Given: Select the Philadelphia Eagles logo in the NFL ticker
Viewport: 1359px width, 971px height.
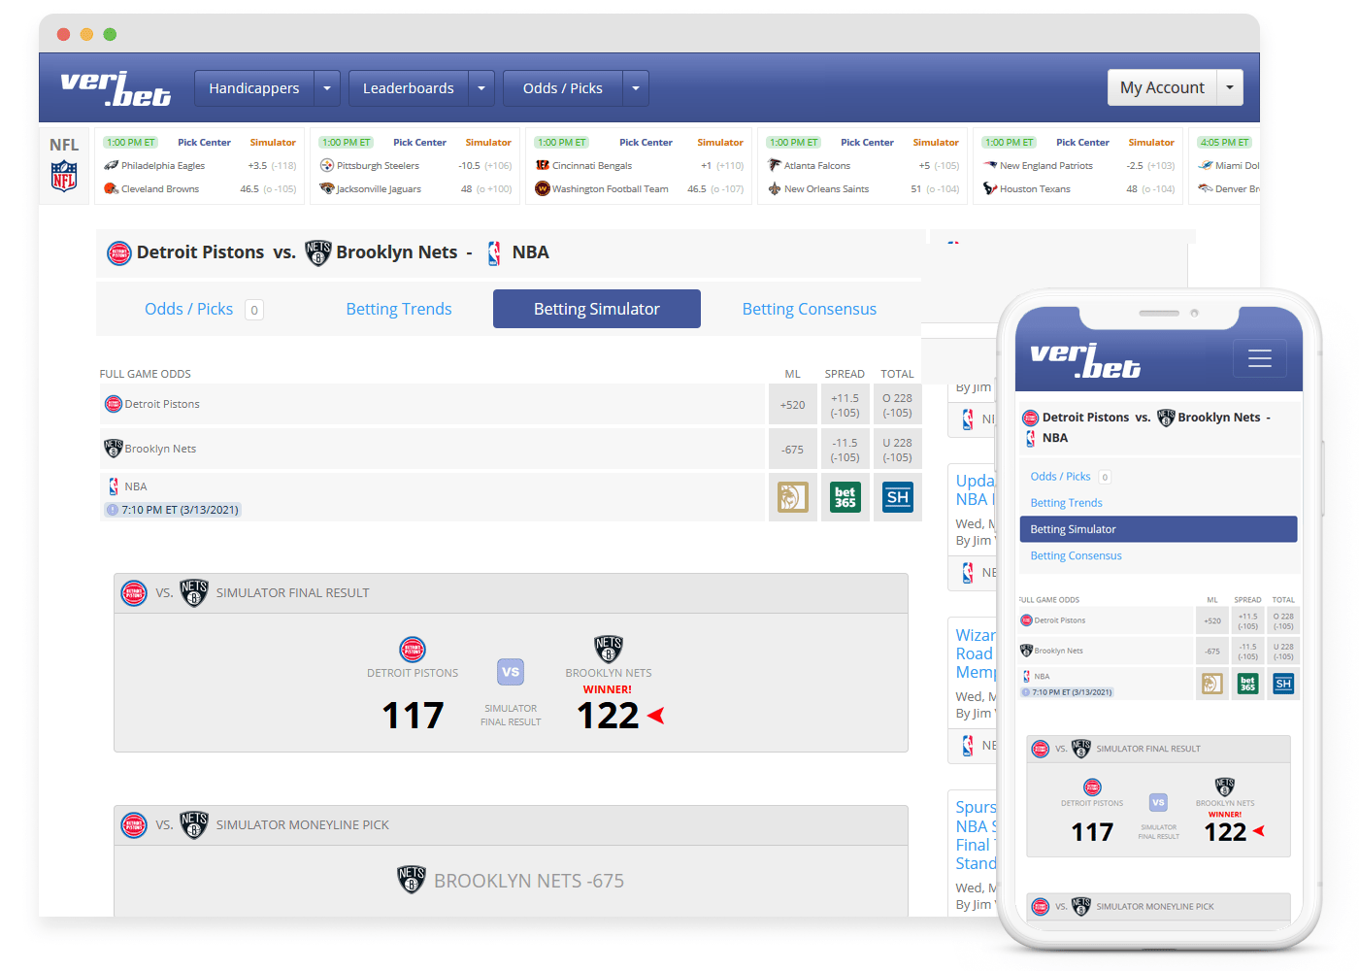Looking at the screenshot, I should tap(109, 165).
